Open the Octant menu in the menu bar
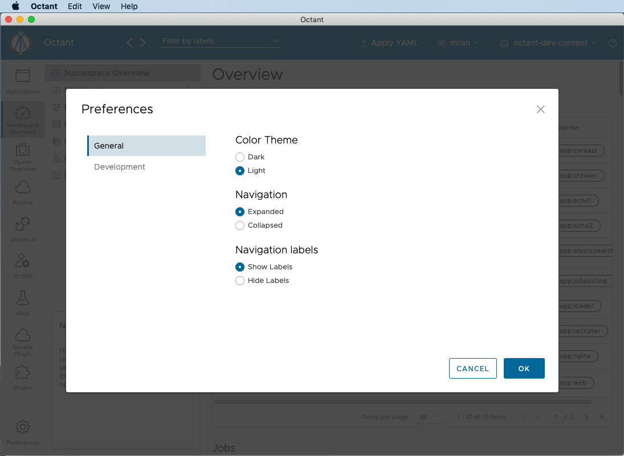Screen dimensions: 624x456 coord(44,6)
